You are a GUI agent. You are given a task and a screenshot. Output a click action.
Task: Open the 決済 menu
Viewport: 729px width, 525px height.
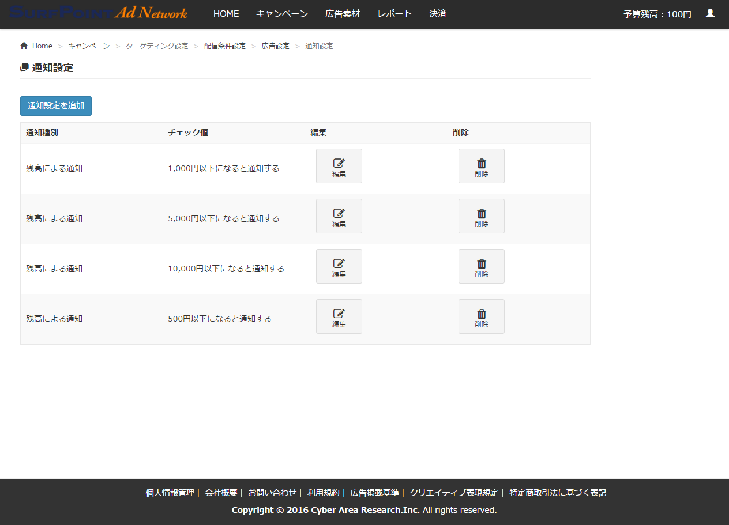point(438,14)
